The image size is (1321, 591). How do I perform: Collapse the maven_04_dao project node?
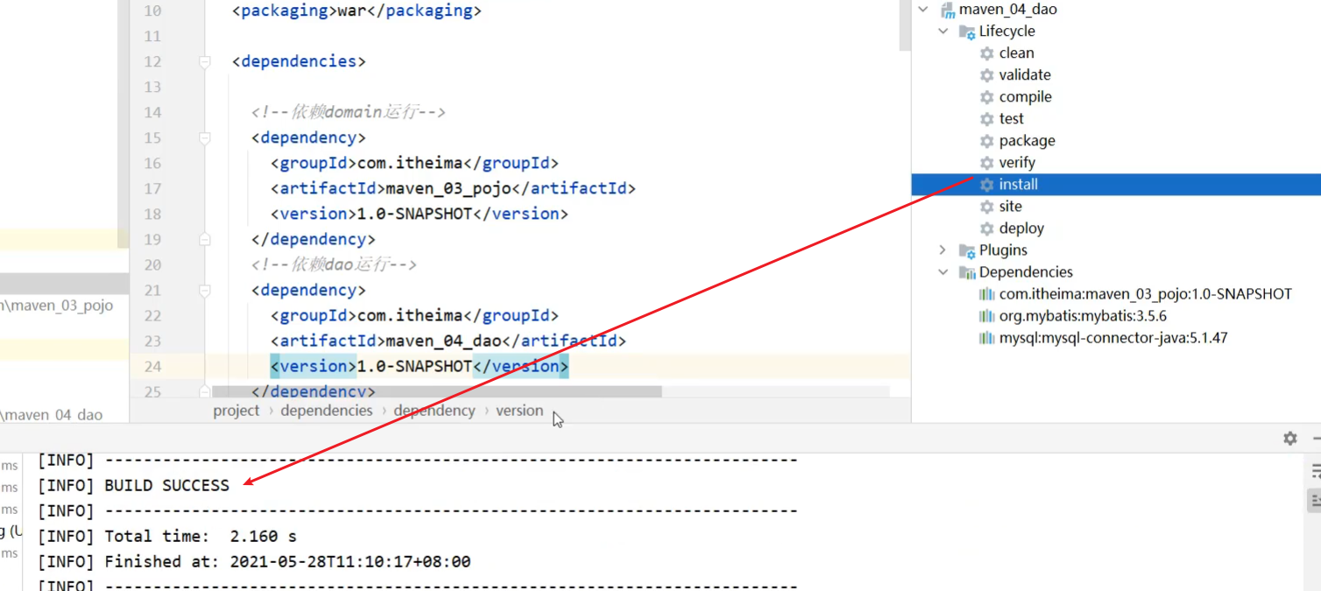tap(923, 10)
